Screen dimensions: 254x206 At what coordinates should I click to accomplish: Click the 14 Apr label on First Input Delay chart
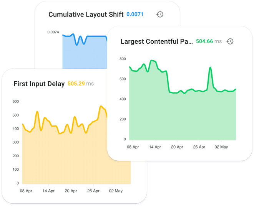[x=48, y=191]
